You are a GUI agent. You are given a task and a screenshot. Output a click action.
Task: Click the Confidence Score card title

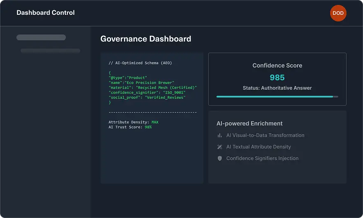277,65
